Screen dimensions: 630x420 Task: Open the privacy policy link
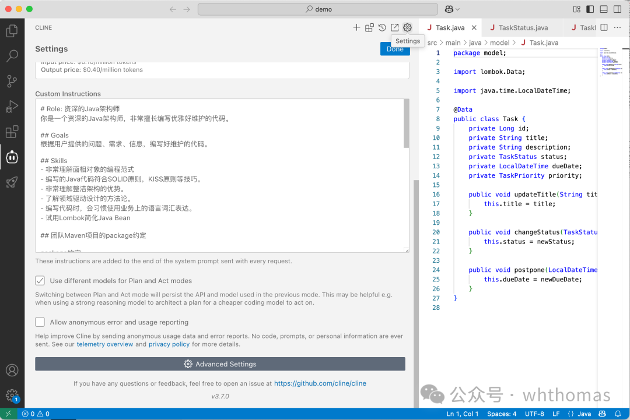(x=169, y=344)
